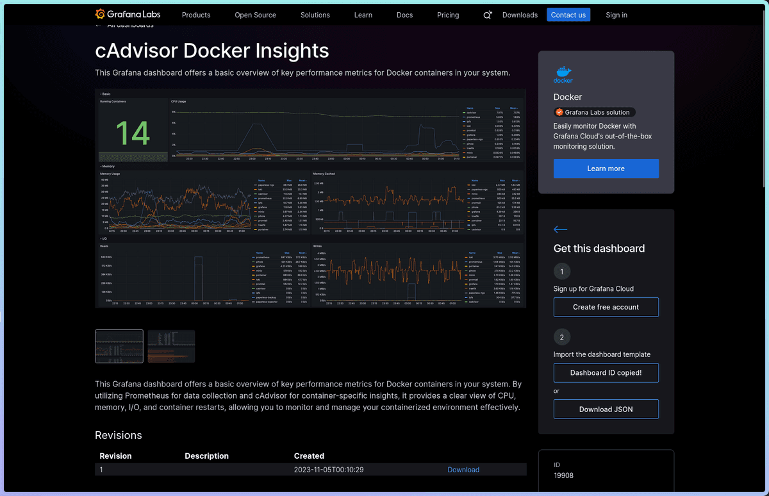Go to the Pricing page
Screen dimensions: 769x496
coord(448,15)
